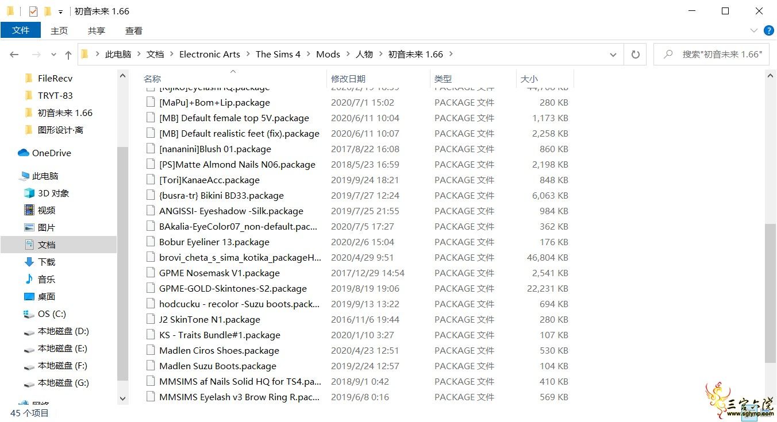
Task: Select [MB] Default female top 5V.package
Action: coord(234,118)
